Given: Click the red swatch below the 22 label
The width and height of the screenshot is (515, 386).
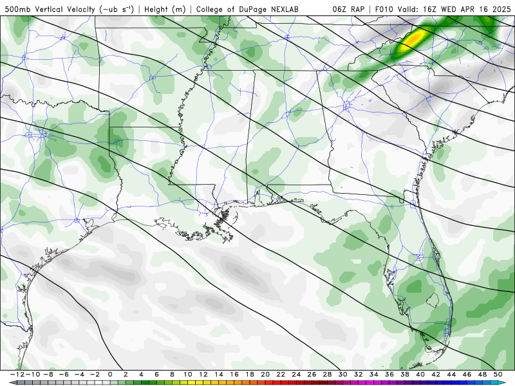Looking at the screenshot, I should tap(285, 383).
